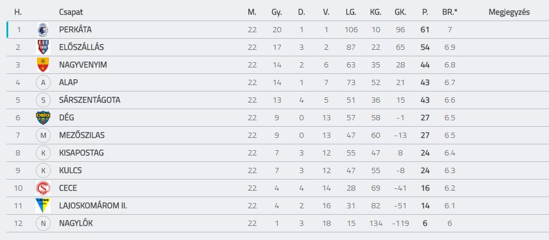549x240 pixels.
Task: Open the PERKÁTA team name link
Action: tap(75, 30)
